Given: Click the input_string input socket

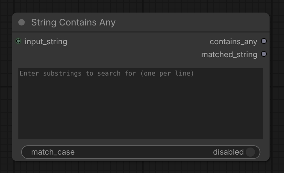Looking at the screenshot, I should pos(18,41).
